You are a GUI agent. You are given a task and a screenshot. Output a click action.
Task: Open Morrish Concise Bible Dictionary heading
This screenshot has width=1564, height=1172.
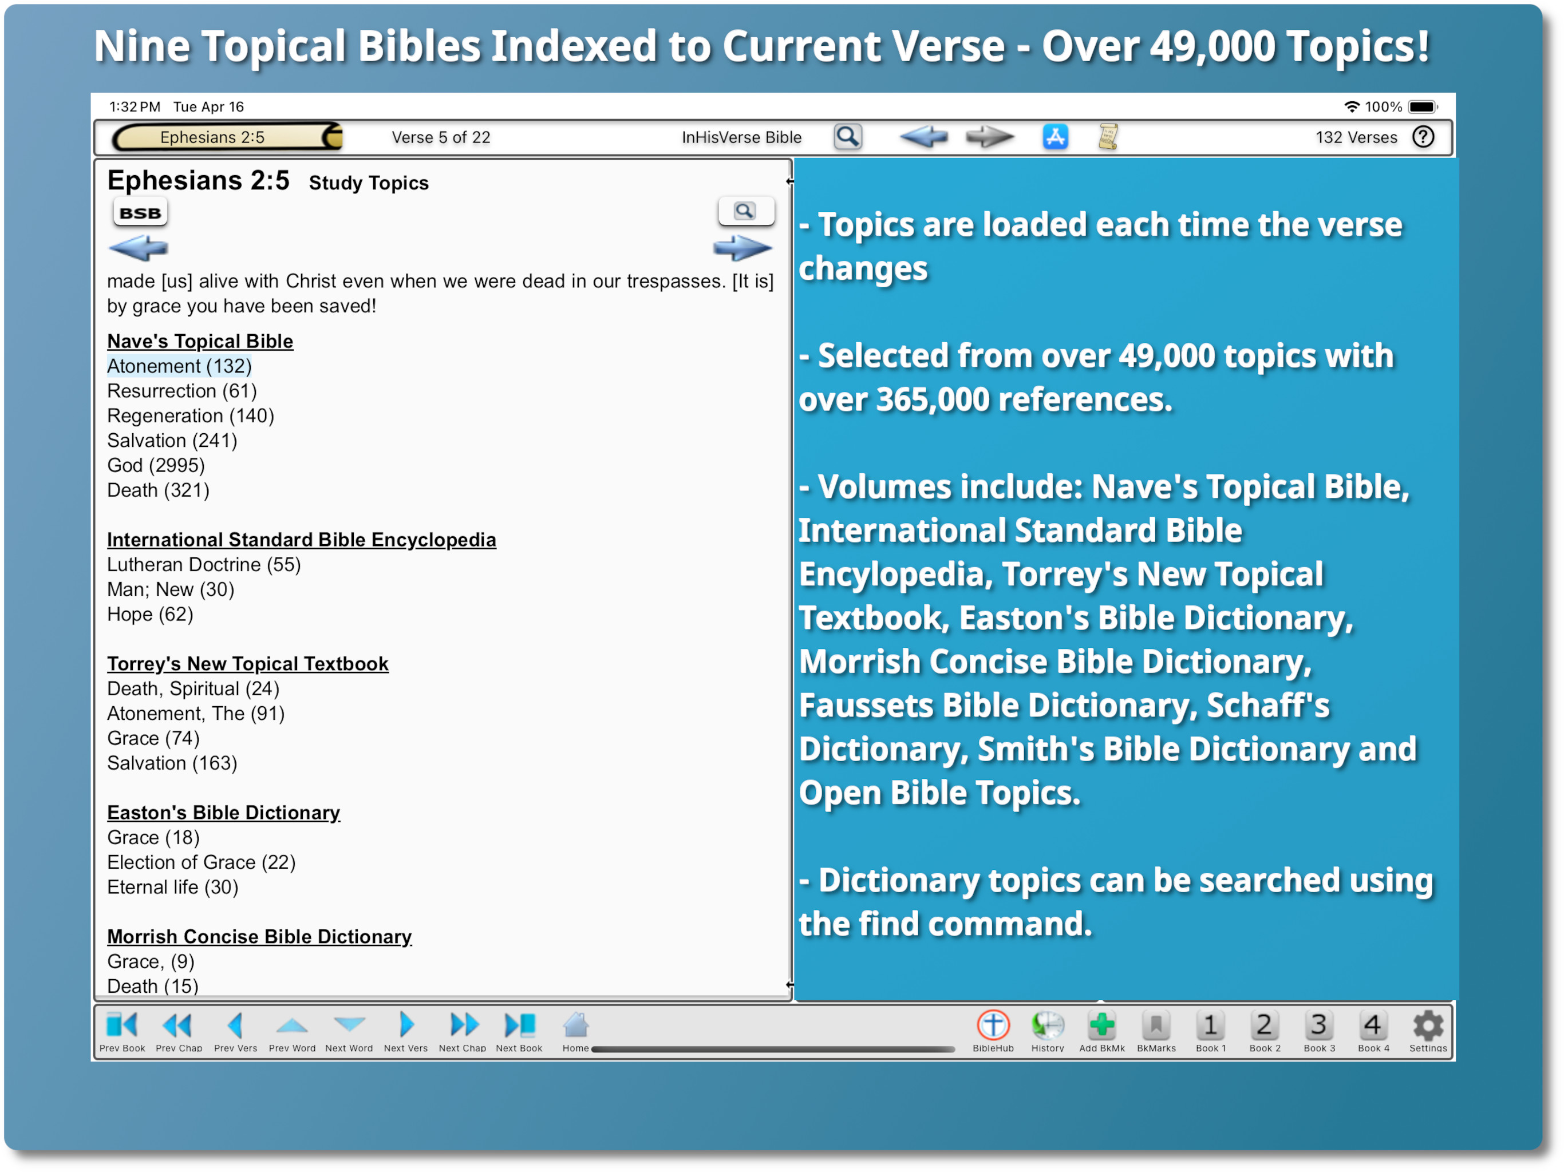pyautogui.click(x=259, y=937)
